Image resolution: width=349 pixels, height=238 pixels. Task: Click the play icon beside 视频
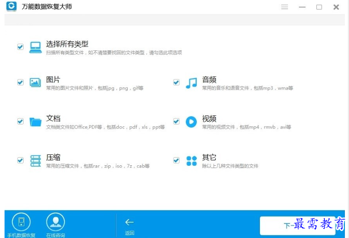(191, 122)
